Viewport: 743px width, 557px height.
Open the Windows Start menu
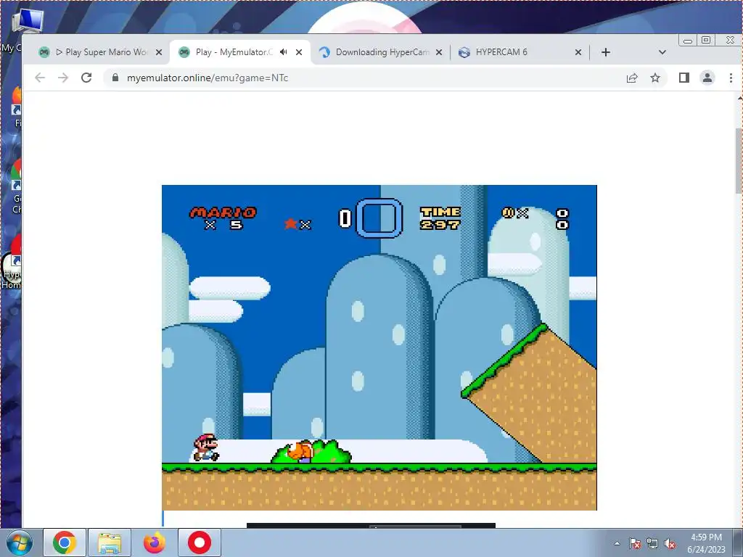pos(19,542)
